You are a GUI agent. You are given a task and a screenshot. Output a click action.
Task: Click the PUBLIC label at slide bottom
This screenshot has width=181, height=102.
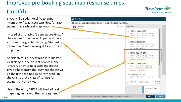click(x=5, y=97)
